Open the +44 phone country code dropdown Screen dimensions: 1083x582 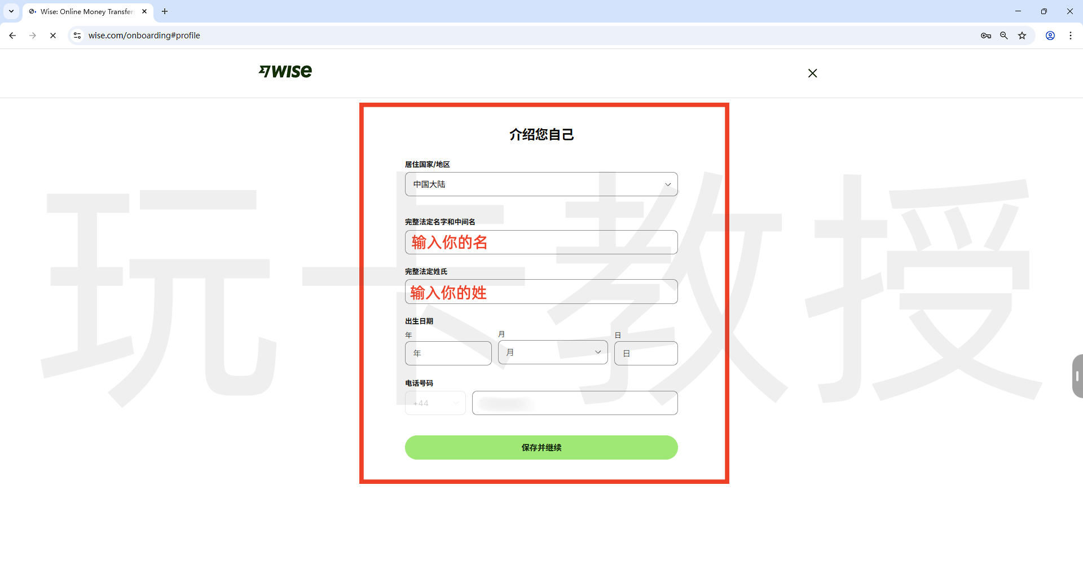[435, 403]
